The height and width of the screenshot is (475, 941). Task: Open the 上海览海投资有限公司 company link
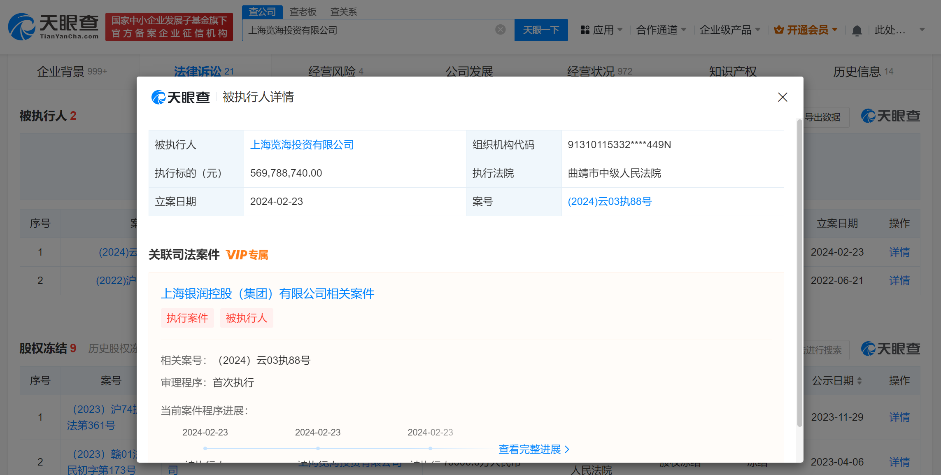click(x=303, y=144)
